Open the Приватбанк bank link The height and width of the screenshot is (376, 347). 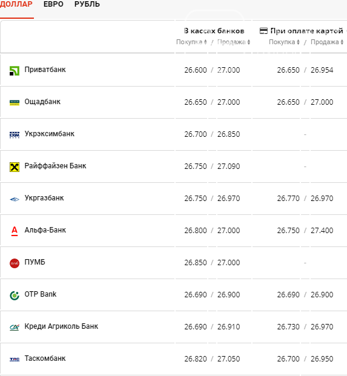click(45, 70)
